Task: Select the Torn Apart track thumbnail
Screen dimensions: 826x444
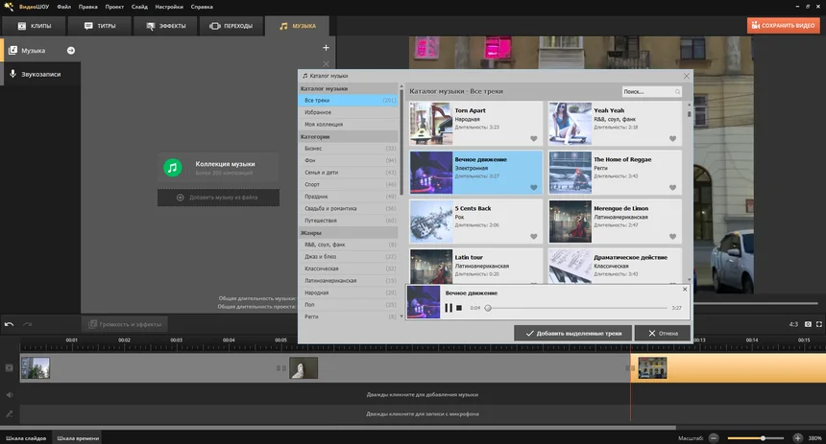Action: [x=431, y=124]
